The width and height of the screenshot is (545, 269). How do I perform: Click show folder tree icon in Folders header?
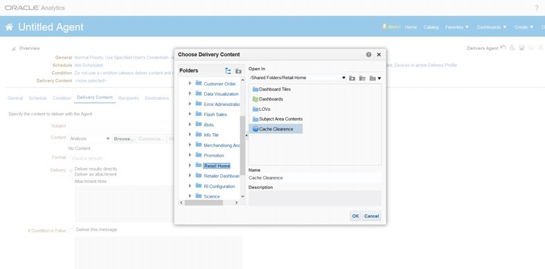[228, 71]
